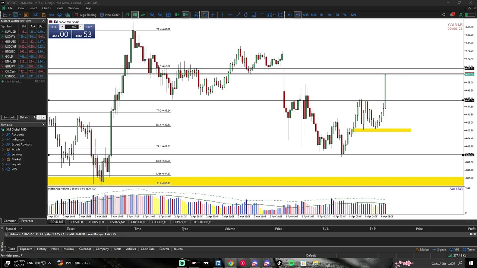Click the volume input field 0.01

click(72, 27)
